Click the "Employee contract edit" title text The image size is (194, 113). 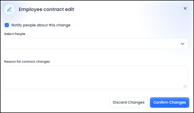(46, 9)
